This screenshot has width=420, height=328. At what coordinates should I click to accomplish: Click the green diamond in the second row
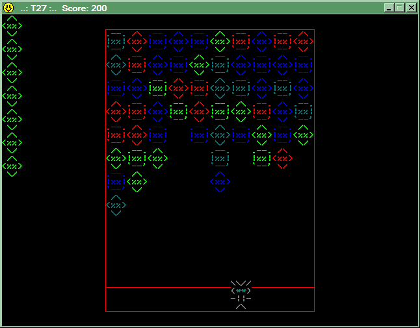tap(199, 65)
